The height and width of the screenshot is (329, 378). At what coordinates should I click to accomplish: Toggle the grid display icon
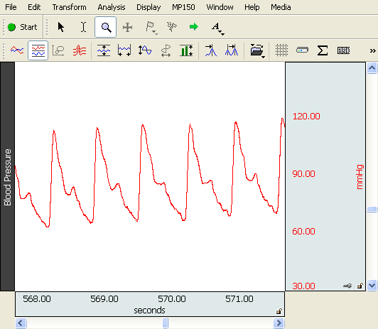(x=281, y=50)
